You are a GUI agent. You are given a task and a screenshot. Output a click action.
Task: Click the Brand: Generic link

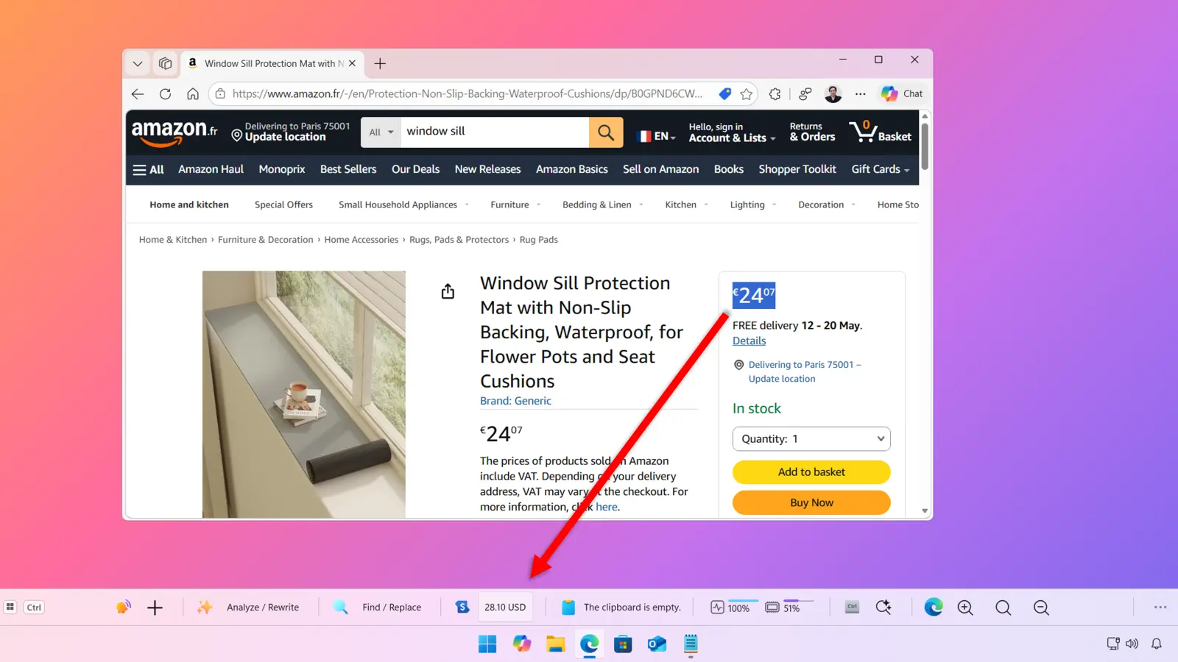[515, 401]
